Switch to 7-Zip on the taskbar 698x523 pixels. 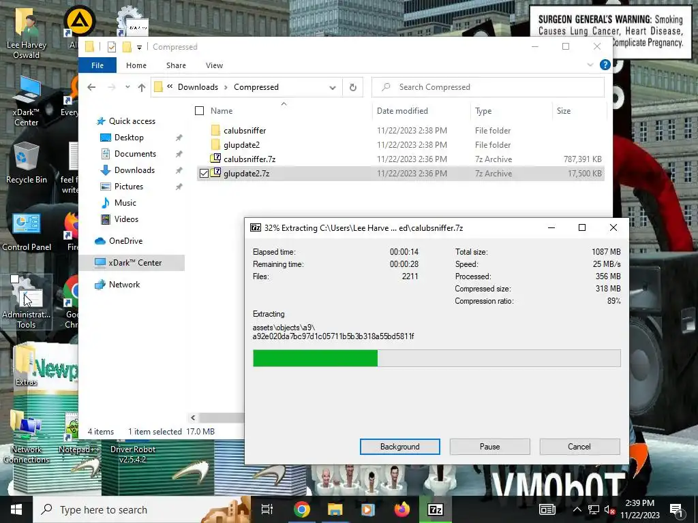point(435,509)
